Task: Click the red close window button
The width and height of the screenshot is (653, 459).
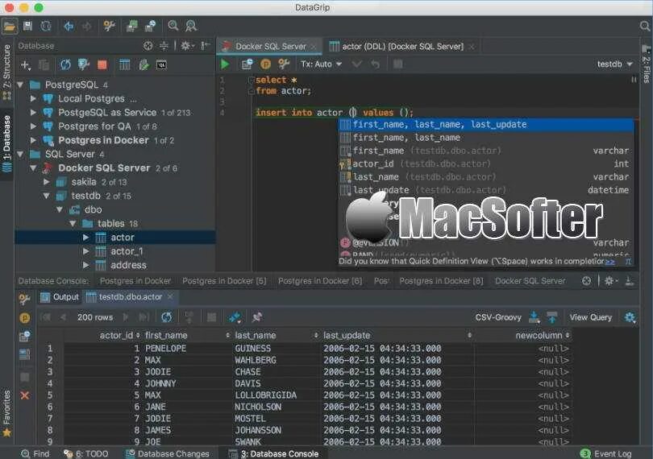Action: 9,7
